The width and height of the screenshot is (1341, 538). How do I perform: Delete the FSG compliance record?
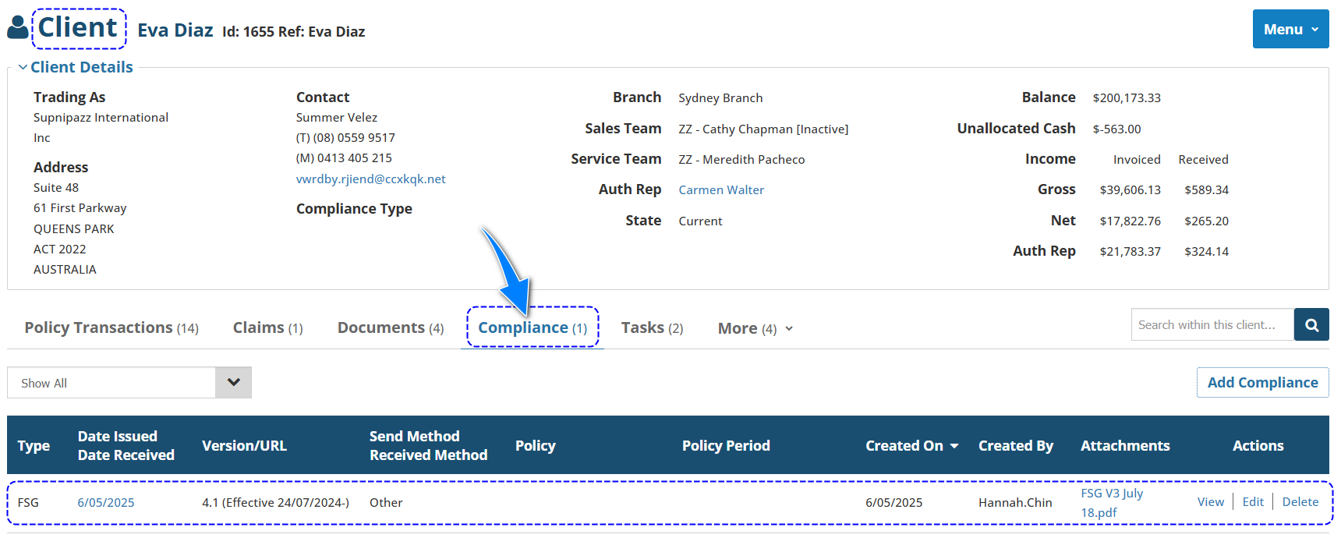1300,502
